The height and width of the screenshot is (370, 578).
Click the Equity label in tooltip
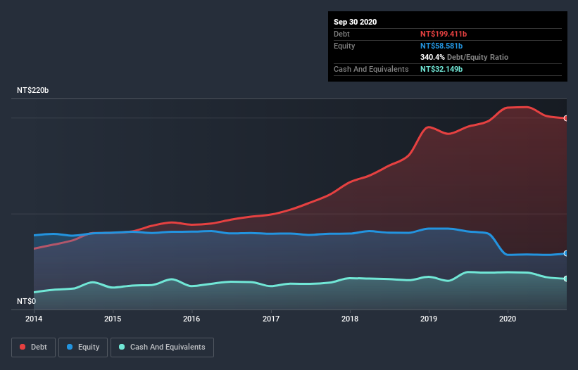click(344, 46)
